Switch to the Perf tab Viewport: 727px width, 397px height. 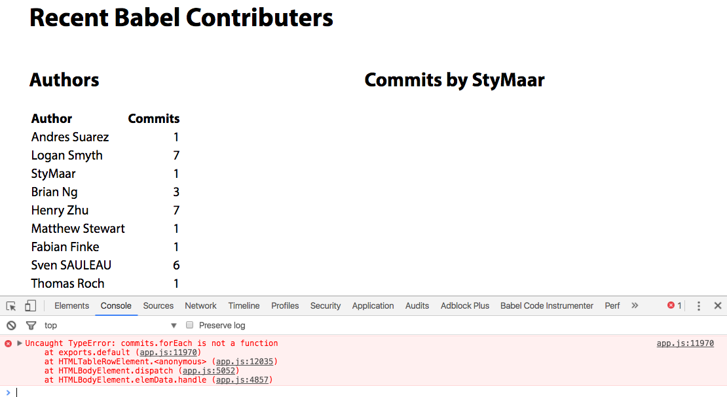(x=612, y=305)
